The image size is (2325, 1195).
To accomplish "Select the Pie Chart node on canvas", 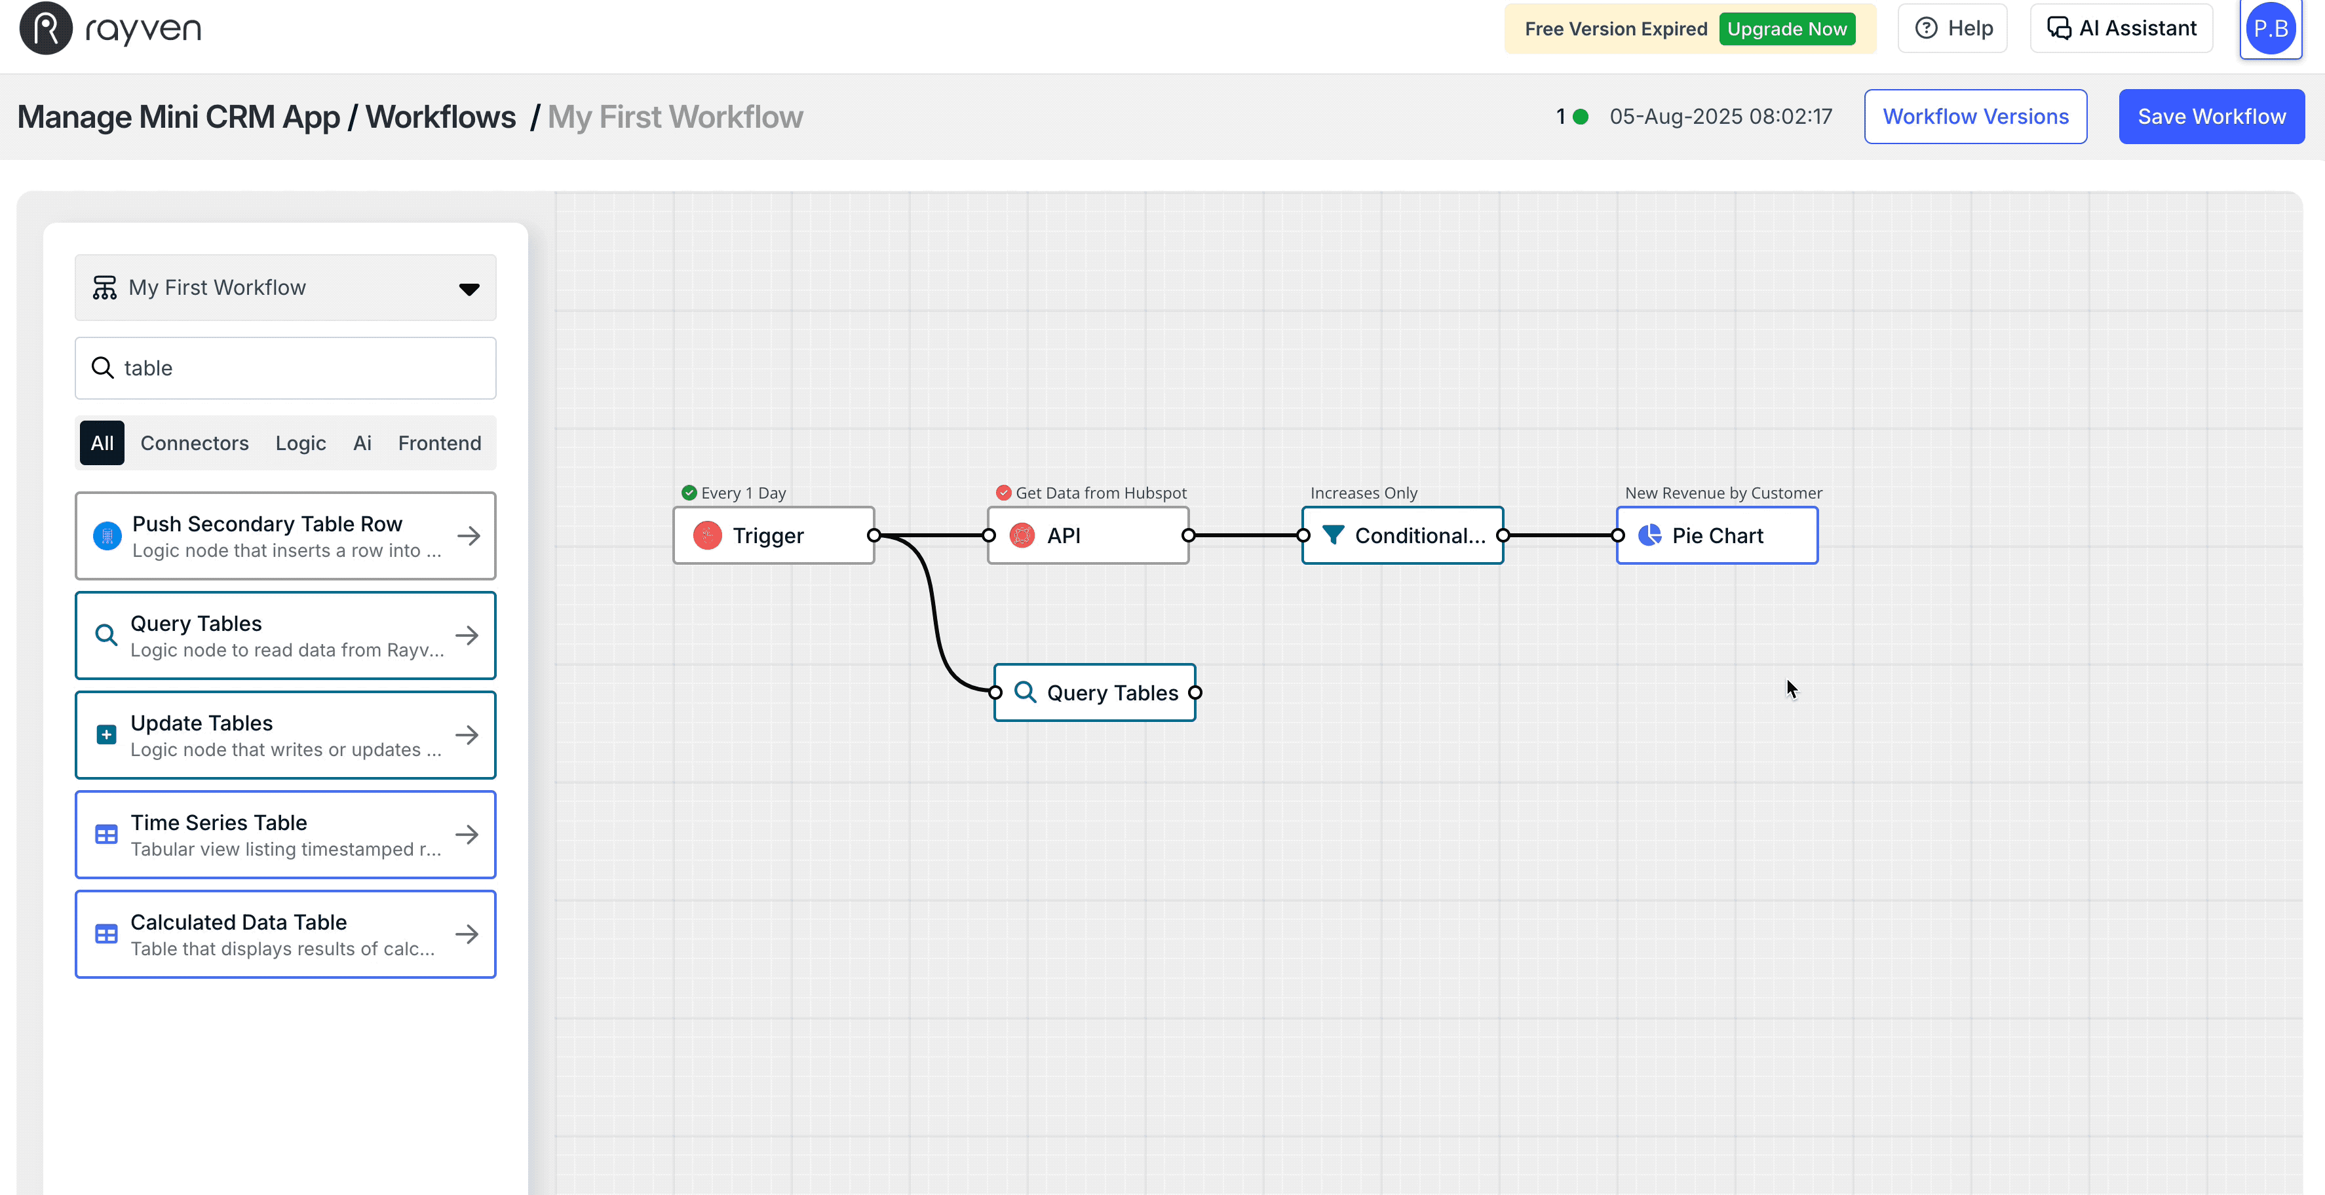I will [1717, 535].
